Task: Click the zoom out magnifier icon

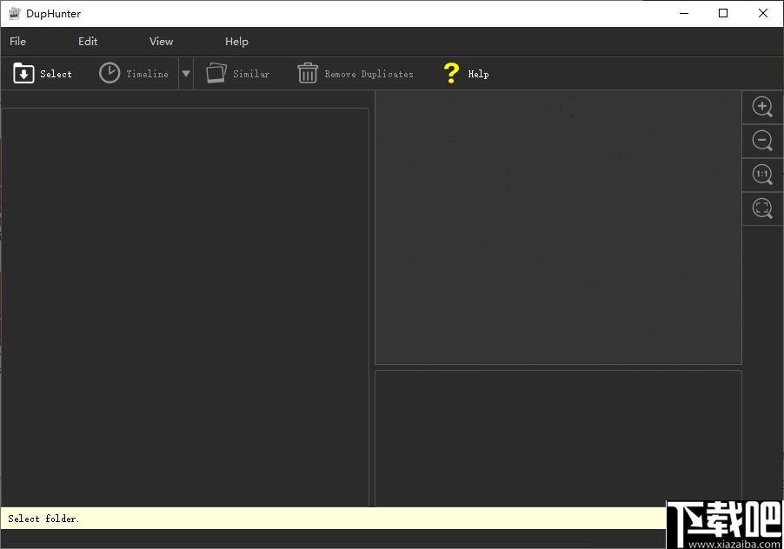Action: (x=762, y=141)
